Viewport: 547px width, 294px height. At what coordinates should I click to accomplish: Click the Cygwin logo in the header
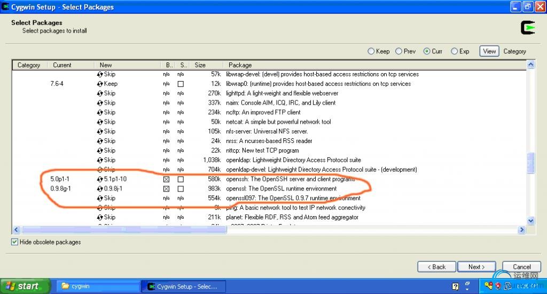[528, 28]
